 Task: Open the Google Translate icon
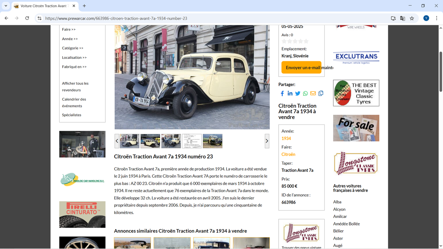coord(403,18)
